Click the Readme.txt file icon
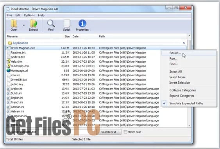Screen dimensions: 220x149 pyautogui.click(x=9, y=53)
